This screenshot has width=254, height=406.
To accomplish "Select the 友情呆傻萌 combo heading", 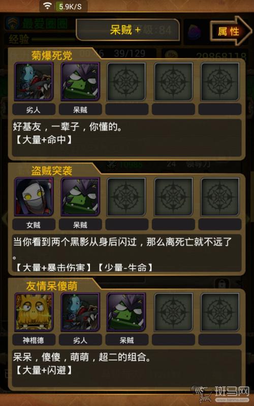I will pyautogui.click(x=52, y=286).
